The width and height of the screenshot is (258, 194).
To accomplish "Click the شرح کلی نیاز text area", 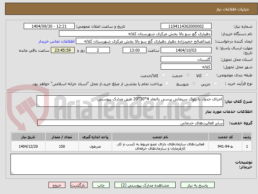I will coord(130,101).
